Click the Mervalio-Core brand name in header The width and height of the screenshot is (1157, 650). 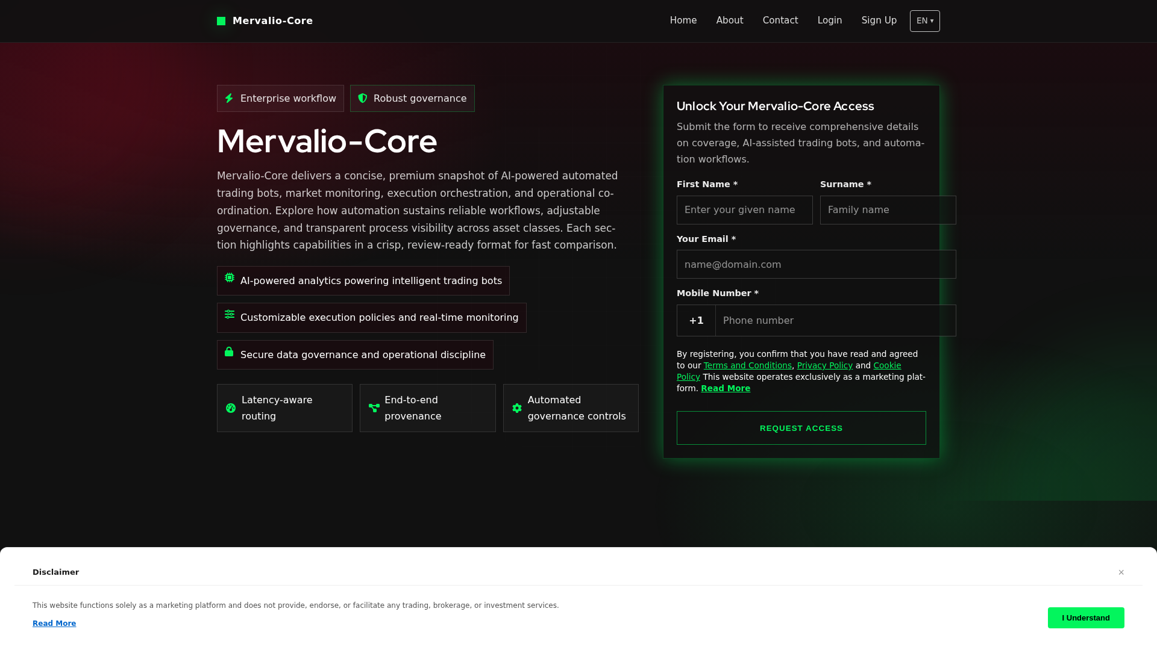272,21
